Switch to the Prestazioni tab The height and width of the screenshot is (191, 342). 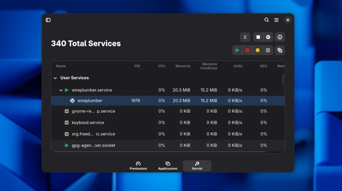138,166
